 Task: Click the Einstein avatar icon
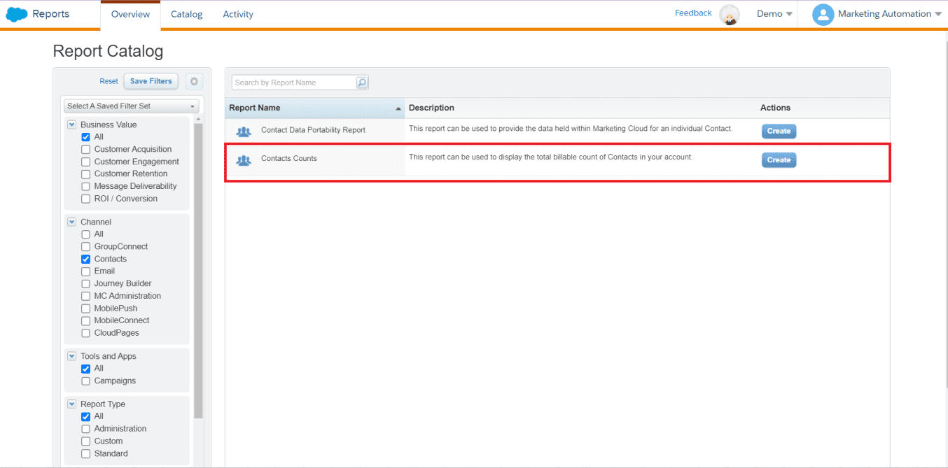click(730, 15)
